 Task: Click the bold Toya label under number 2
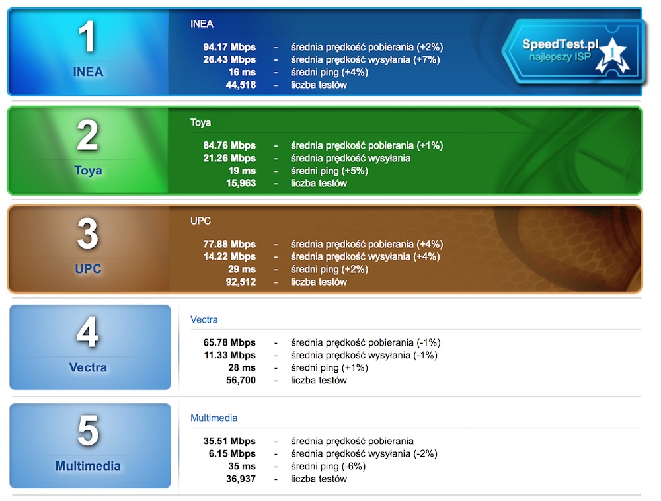(x=88, y=171)
